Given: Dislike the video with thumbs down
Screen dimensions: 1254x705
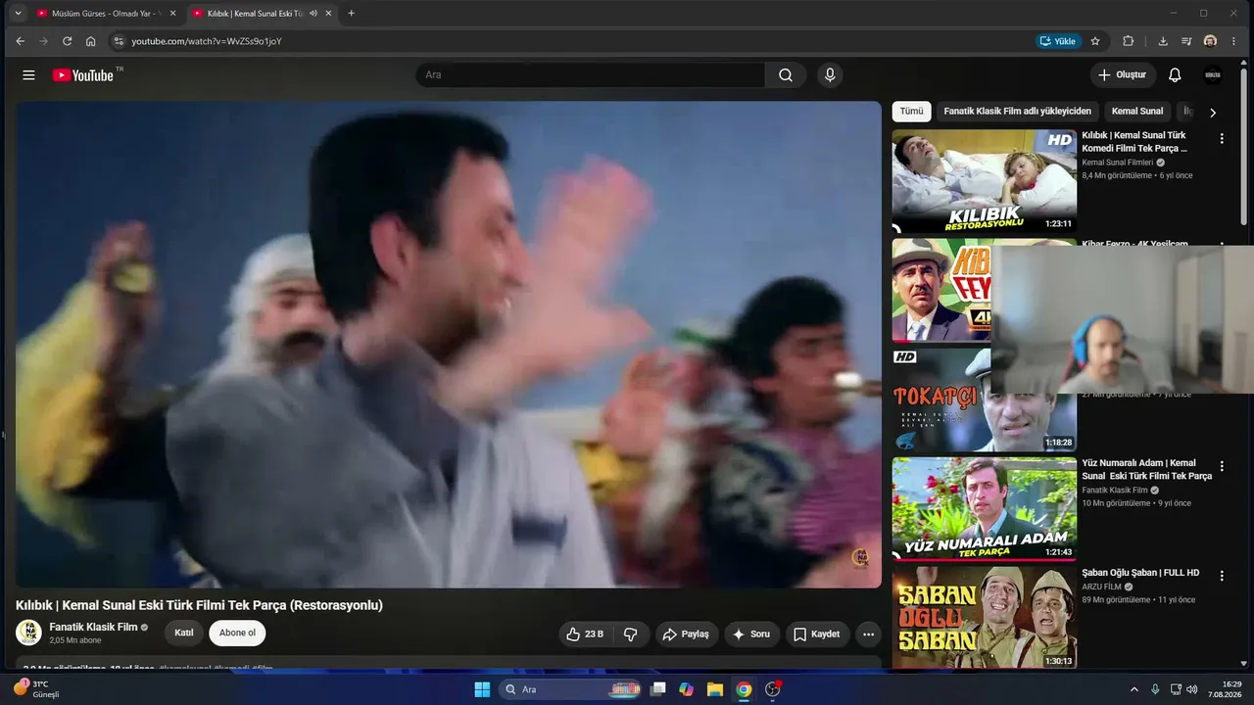Looking at the screenshot, I should [631, 634].
